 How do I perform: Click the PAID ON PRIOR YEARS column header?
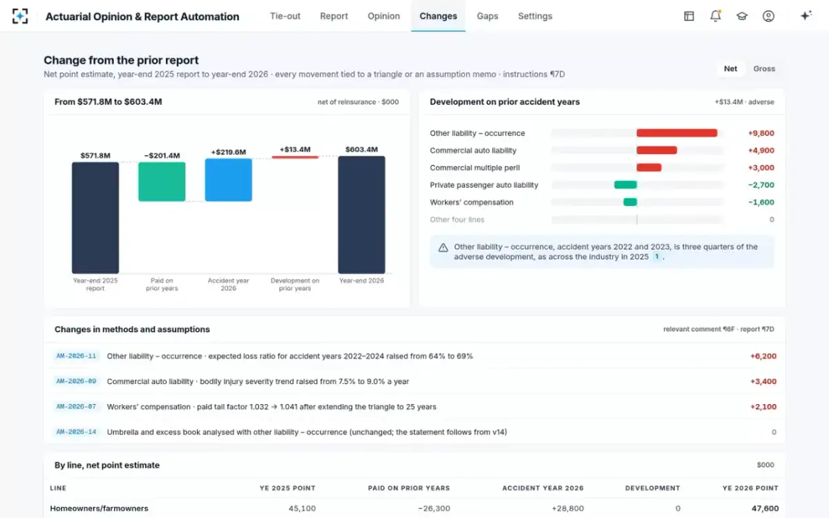coord(409,488)
